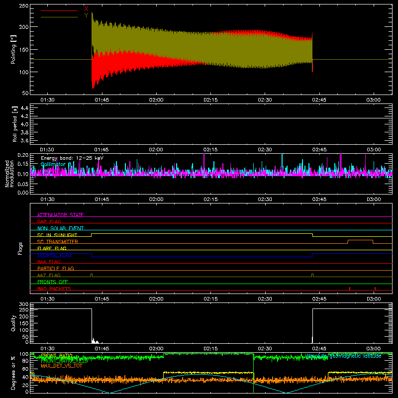This screenshot has width=398, height=398.
Task: Click the flat white Roll period line
Action: click(x=211, y=118)
